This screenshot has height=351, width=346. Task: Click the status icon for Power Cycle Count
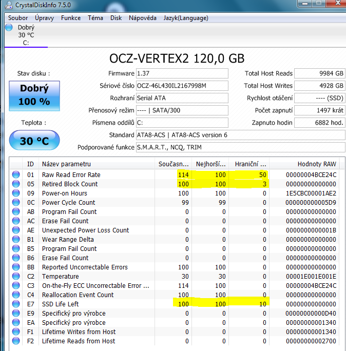(x=16, y=202)
